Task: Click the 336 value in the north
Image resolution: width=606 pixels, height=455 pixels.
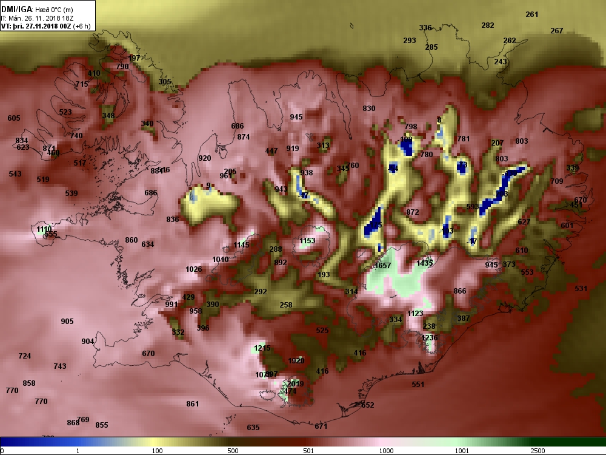Action: (x=425, y=28)
